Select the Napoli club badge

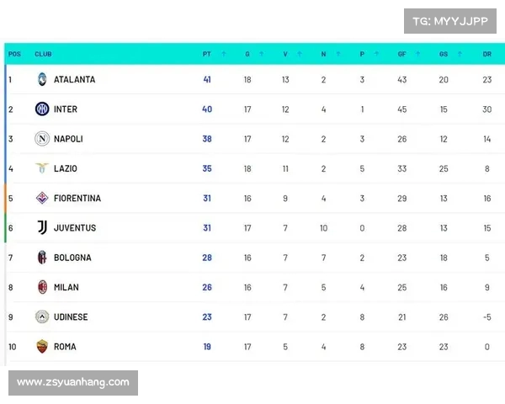42,139
